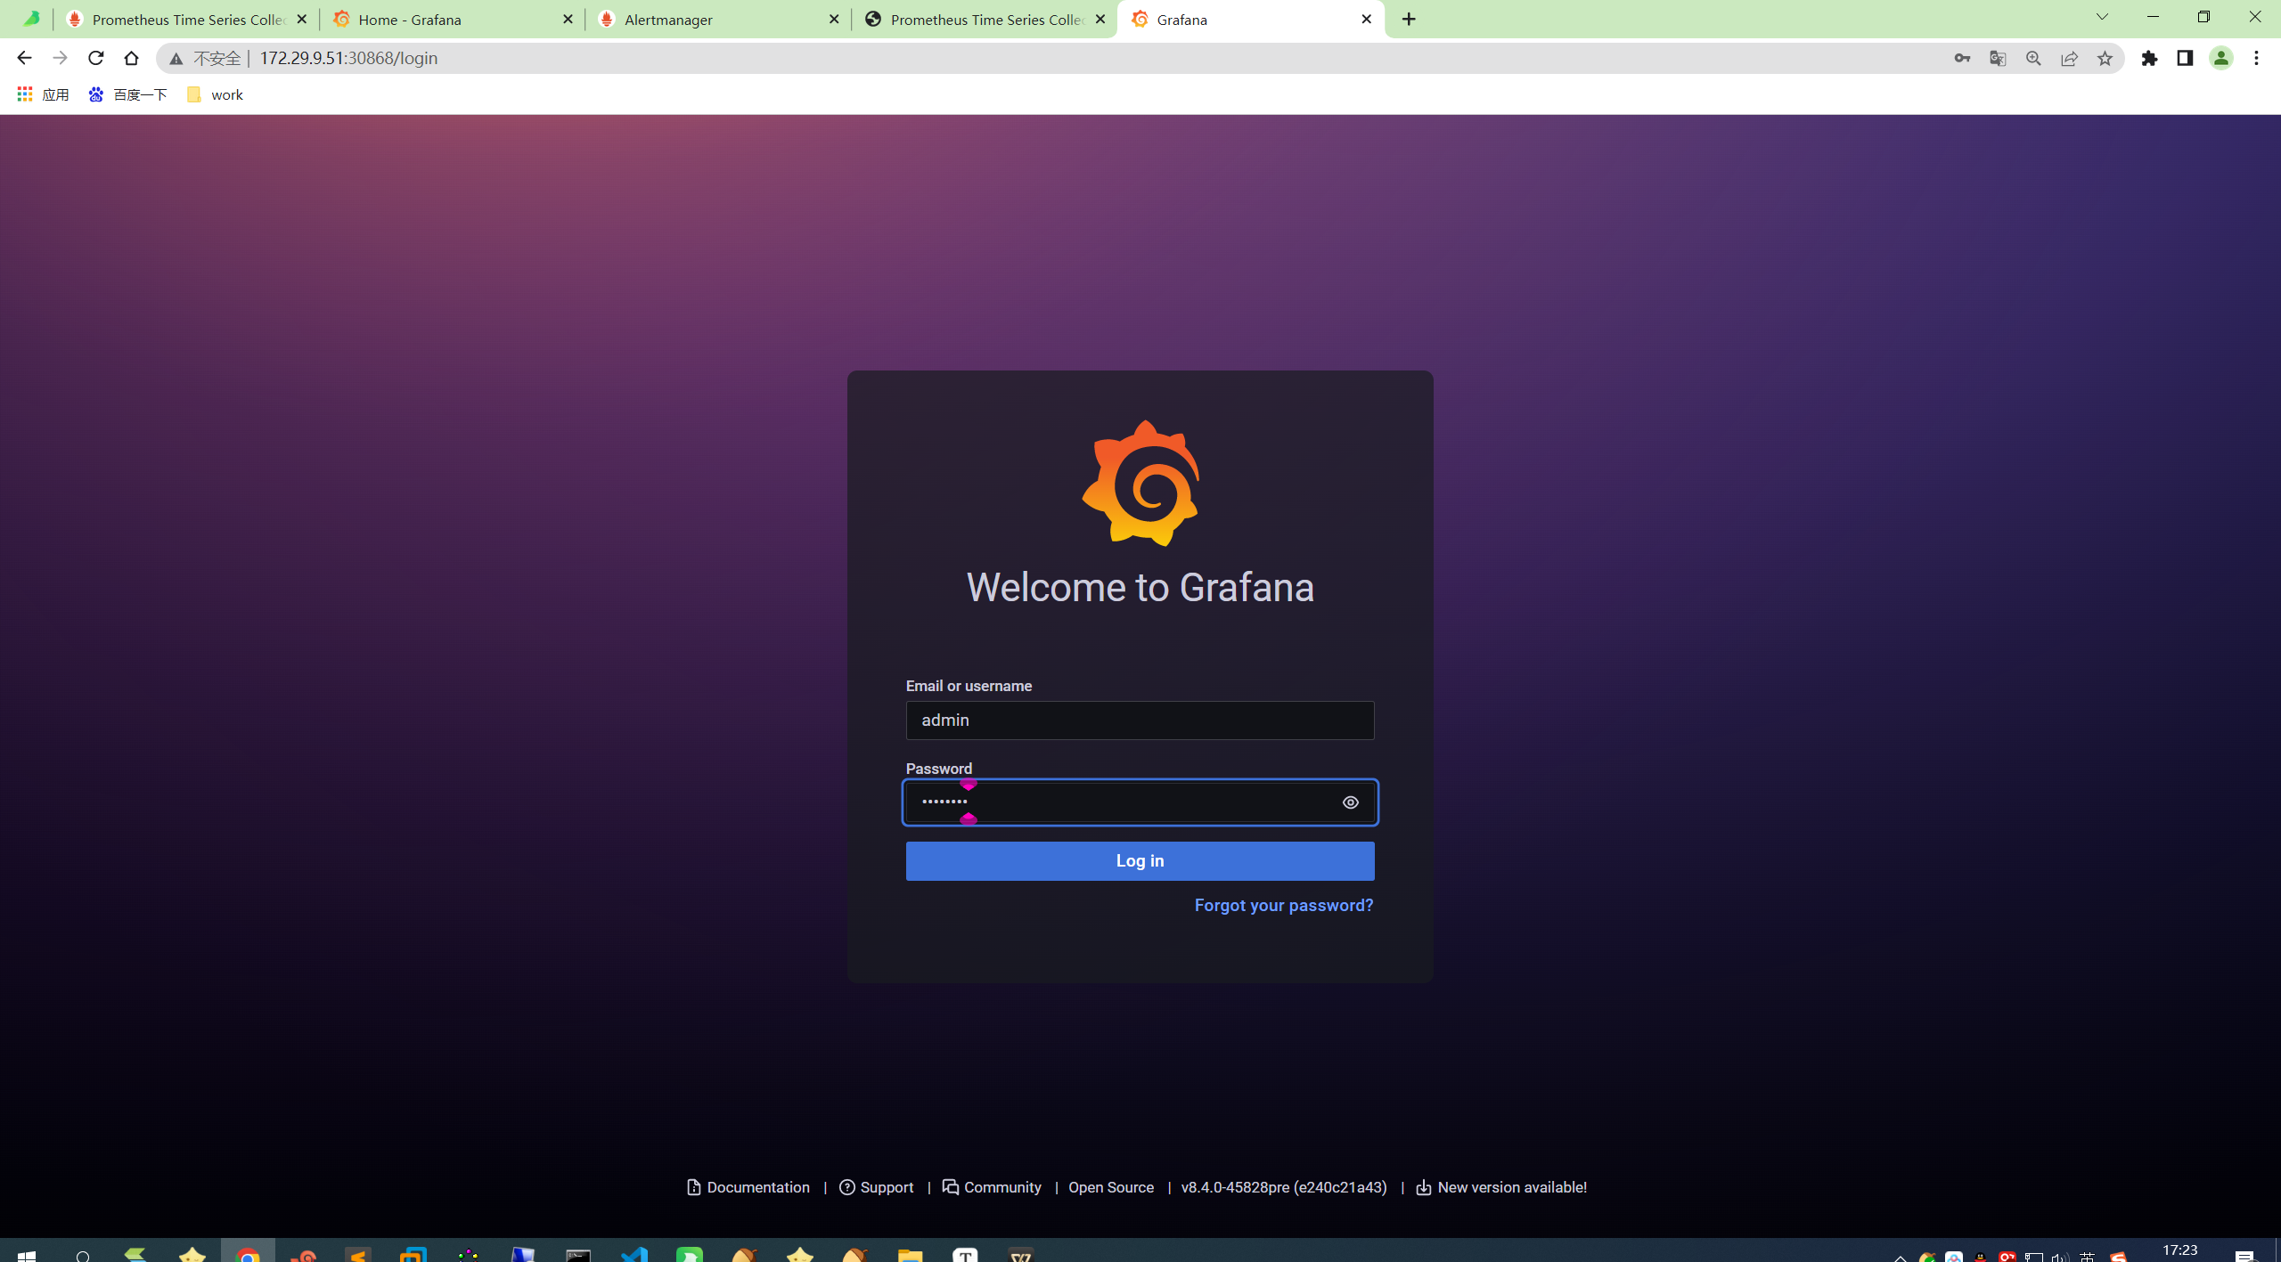Open the browser home page icon
Viewport: 2281px width, 1262px height.
pos(131,58)
